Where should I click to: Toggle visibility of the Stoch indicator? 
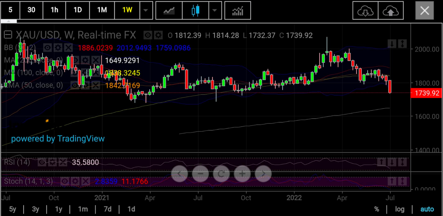pos(65,181)
